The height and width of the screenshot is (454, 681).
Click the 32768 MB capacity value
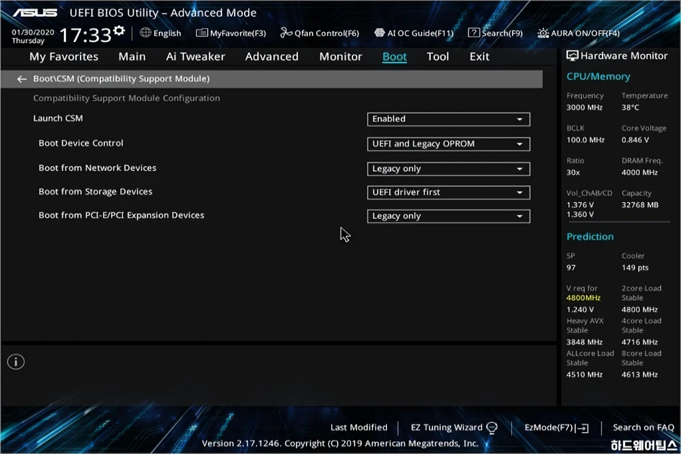click(640, 205)
